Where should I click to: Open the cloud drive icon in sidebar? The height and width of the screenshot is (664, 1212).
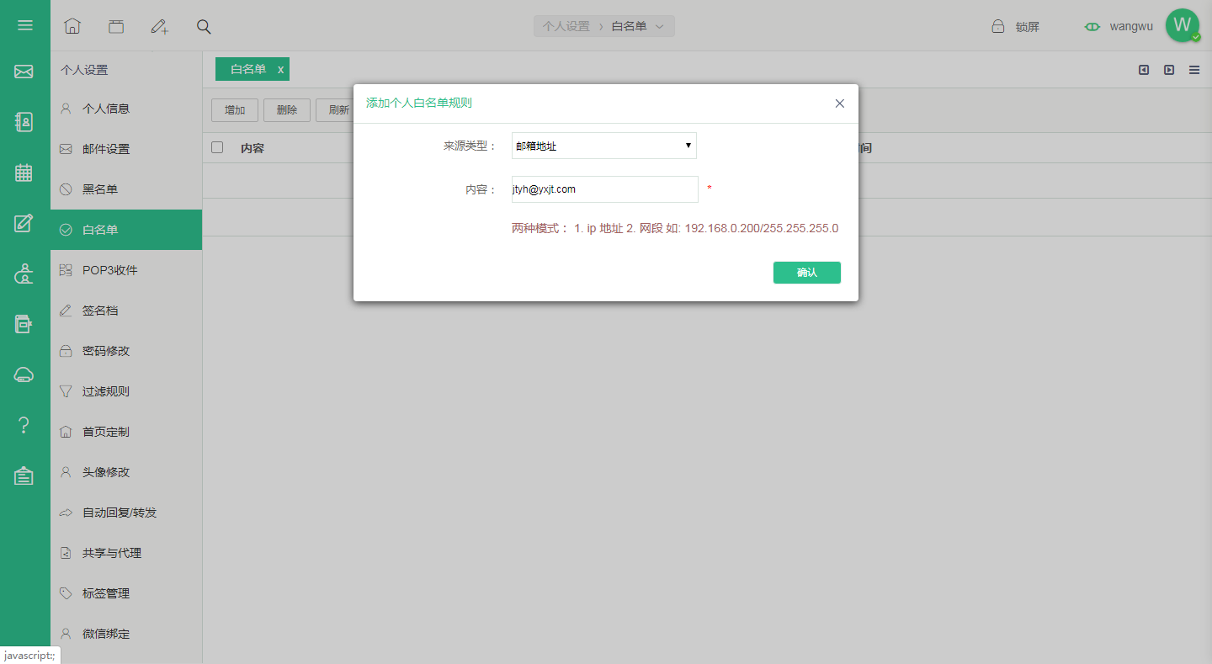[24, 374]
